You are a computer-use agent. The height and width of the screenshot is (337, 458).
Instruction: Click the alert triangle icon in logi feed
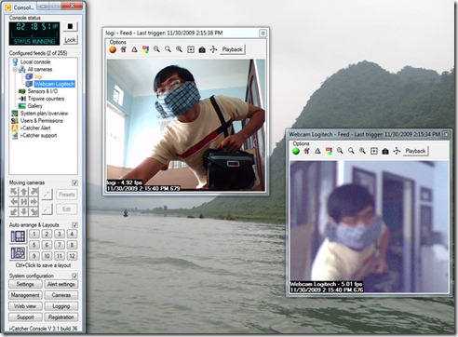pyautogui.click(x=134, y=49)
